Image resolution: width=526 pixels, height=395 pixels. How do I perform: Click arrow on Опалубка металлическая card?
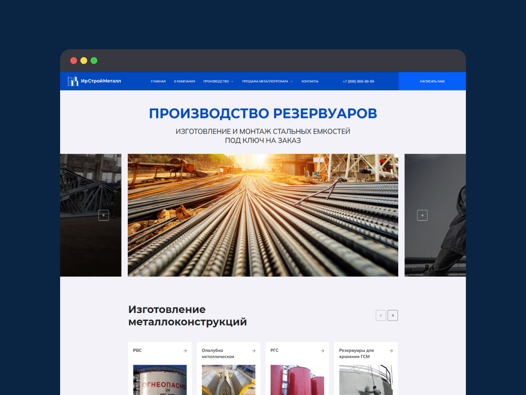(254, 351)
